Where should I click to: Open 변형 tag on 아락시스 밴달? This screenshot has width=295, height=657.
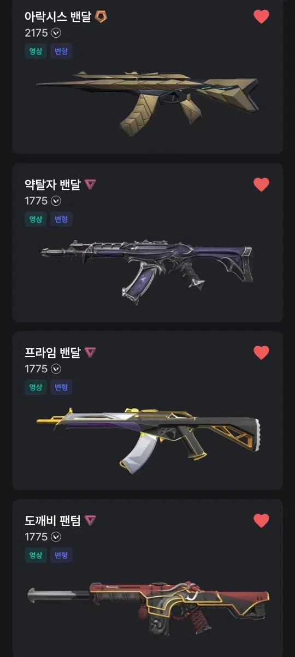tap(62, 51)
